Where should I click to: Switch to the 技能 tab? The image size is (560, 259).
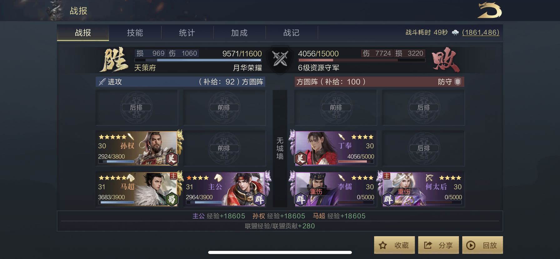pos(135,33)
